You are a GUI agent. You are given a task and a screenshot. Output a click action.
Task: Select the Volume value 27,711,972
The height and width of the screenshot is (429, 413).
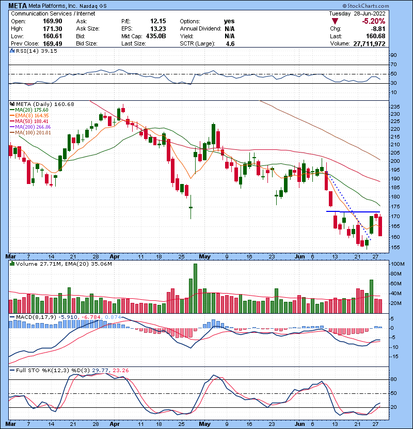pos(369,44)
